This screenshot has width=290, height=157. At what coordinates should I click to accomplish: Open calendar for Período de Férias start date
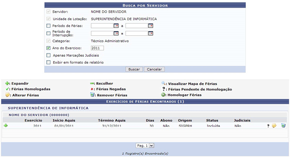click(x=116, y=26)
